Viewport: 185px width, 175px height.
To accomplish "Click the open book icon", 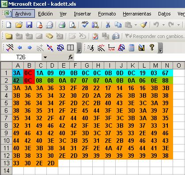I will pos(70,48).
